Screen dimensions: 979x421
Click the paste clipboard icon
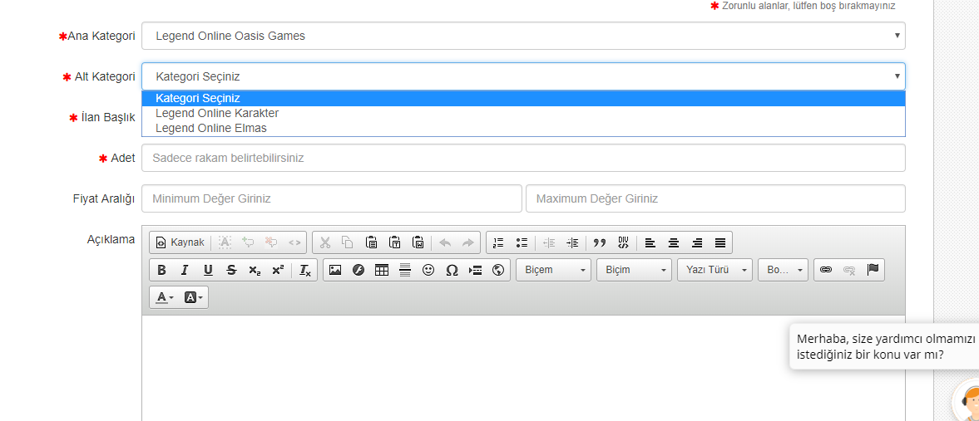point(372,242)
